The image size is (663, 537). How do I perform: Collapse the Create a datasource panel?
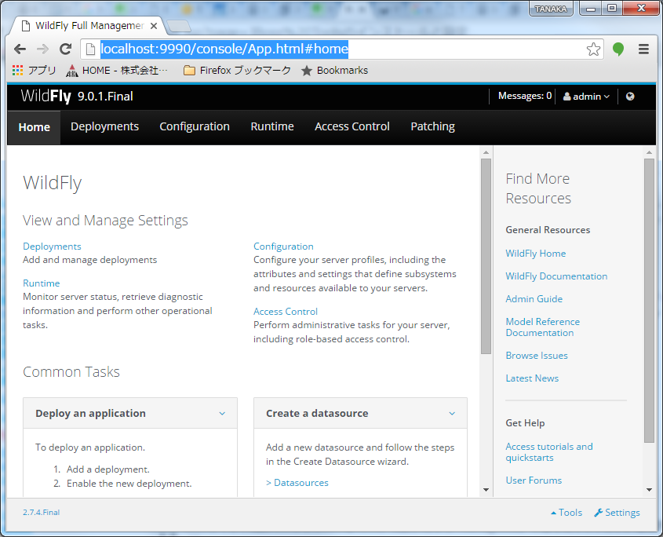[452, 414]
